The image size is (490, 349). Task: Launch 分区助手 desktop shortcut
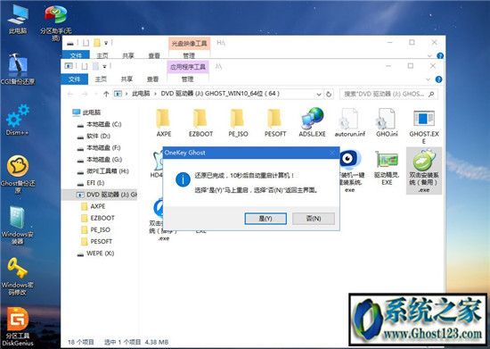55,22
